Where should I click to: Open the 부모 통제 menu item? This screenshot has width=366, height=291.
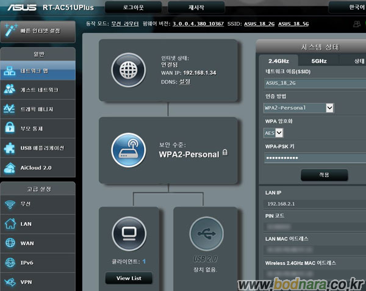[x=38, y=128]
